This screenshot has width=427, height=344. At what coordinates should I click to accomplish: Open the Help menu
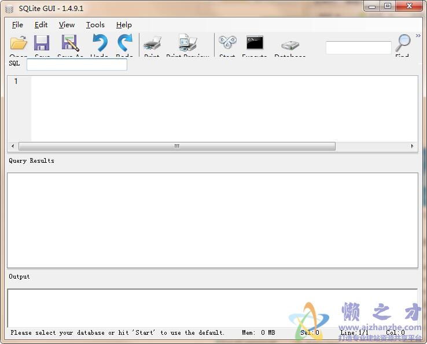point(124,25)
